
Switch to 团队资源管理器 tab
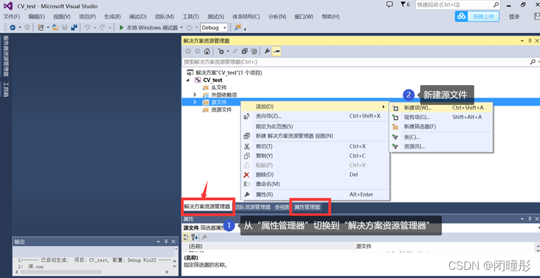(252, 207)
